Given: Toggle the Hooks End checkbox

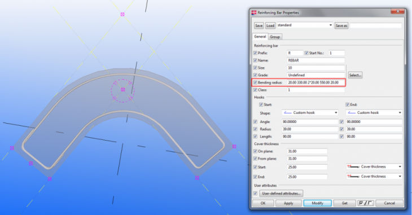Looking at the screenshot, I should [347, 104].
